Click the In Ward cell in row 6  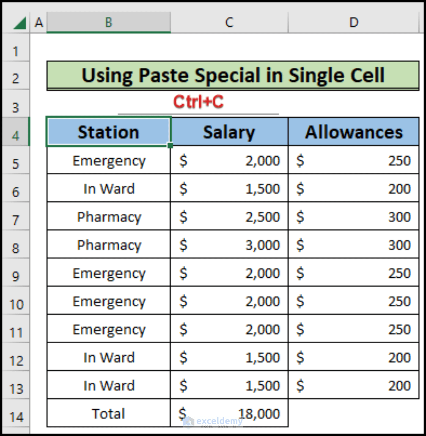(x=109, y=188)
